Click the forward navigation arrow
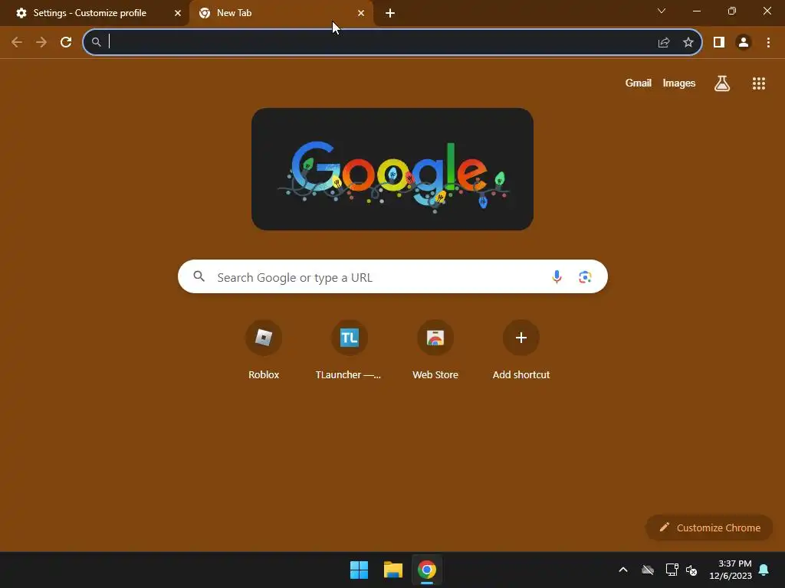The width and height of the screenshot is (785, 588). click(41, 42)
